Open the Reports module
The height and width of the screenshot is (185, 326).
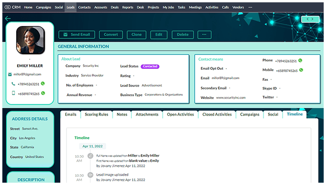(128, 7)
